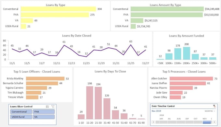Screen dimensions: 221x127
Task: Select the 21-30 days bar labeled 194
Action: (98, 103)
